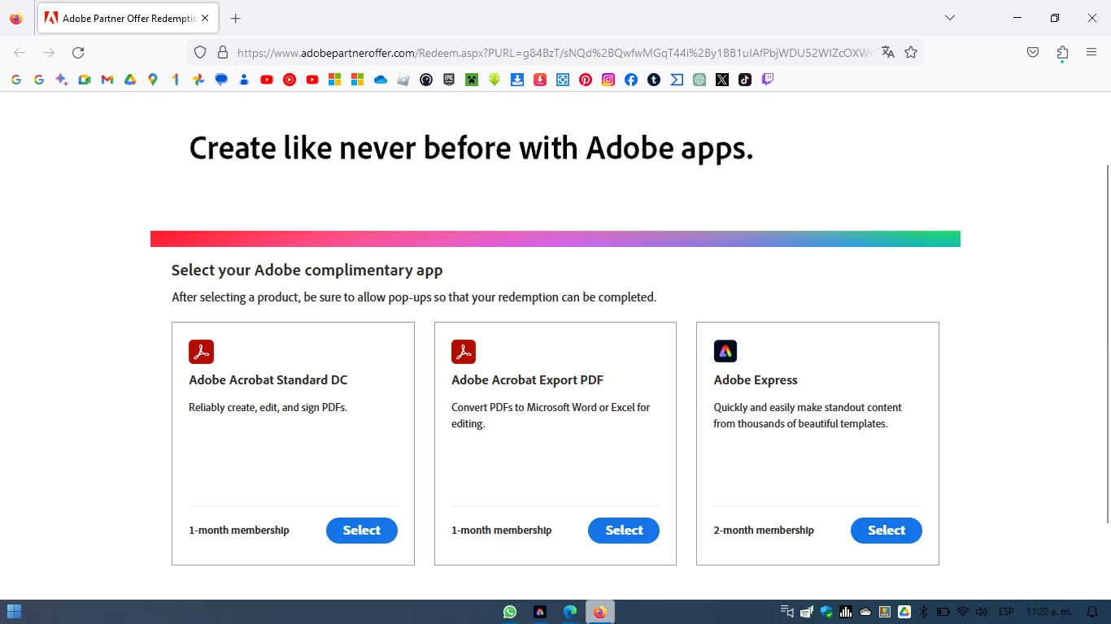Viewport: 1111px width, 624px height.
Task: Select Adobe Acrobat Export PDF offer
Action: click(624, 531)
